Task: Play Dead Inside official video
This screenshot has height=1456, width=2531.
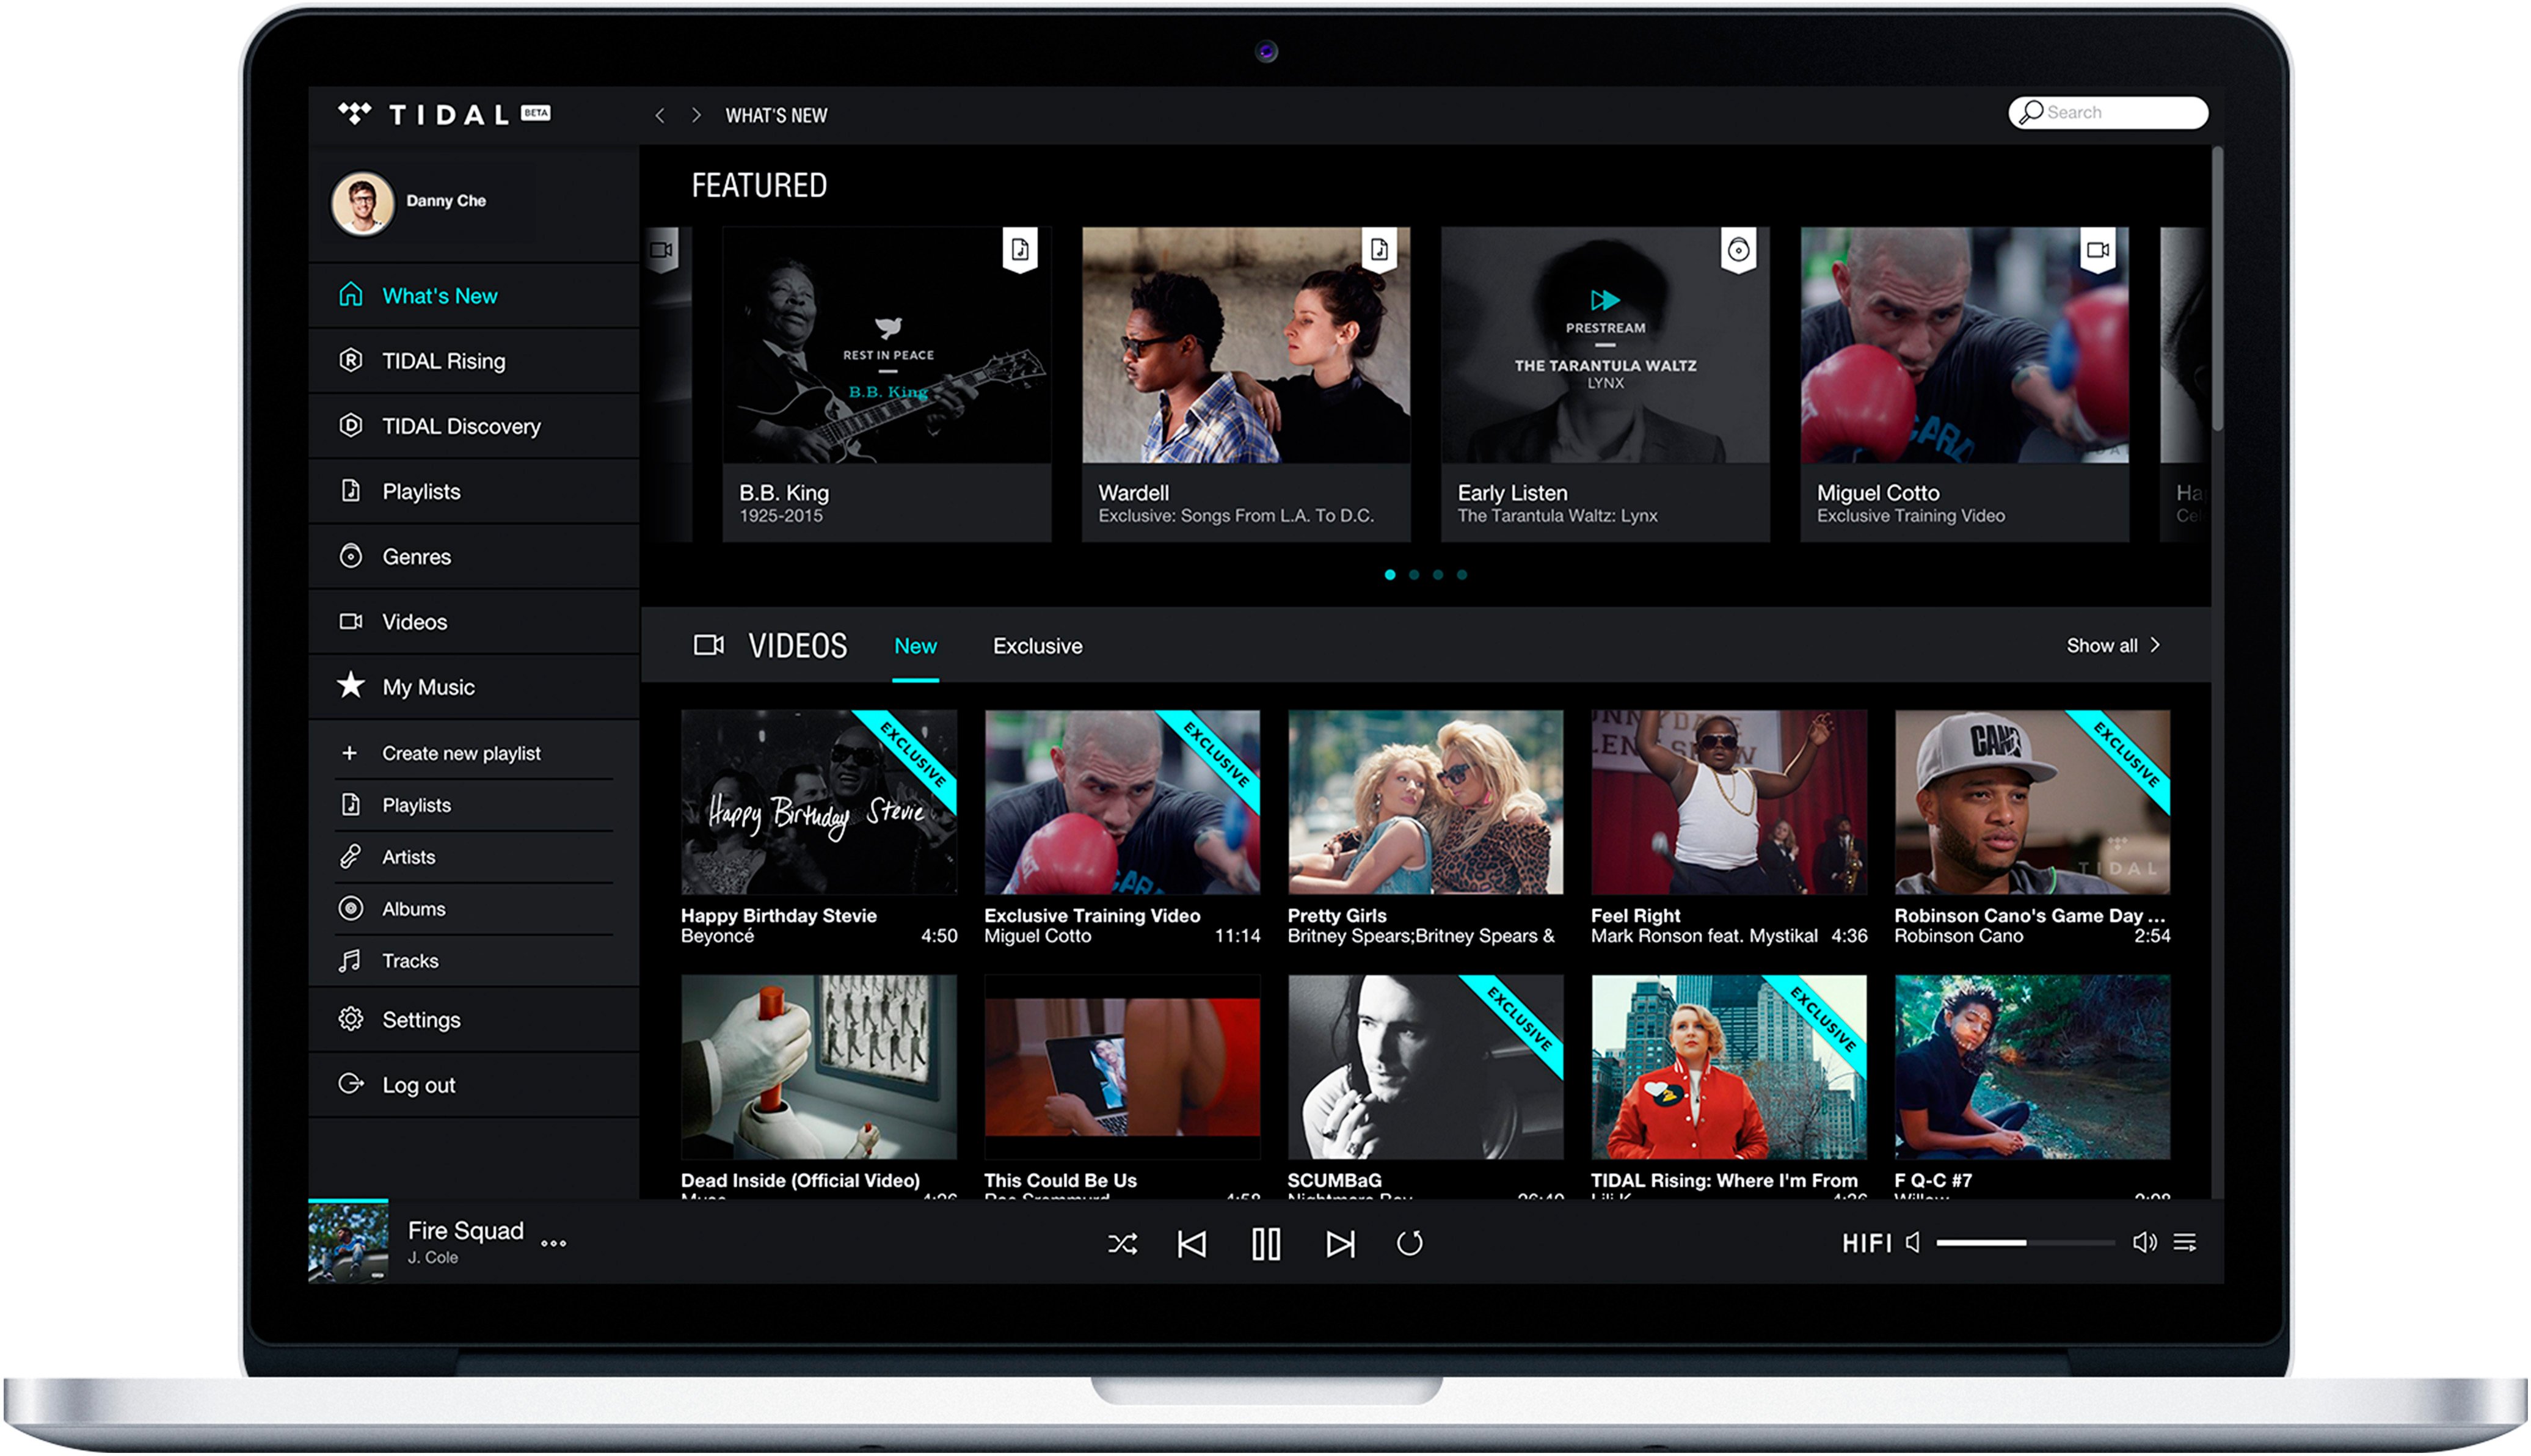Action: [819, 1067]
